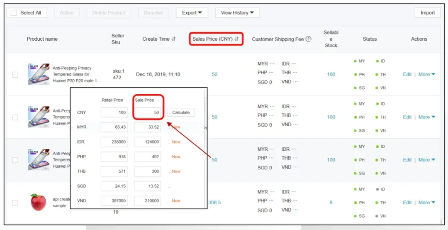448x230 pixels.
Task: Check the first product row checkbox
Action: pos(15,75)
